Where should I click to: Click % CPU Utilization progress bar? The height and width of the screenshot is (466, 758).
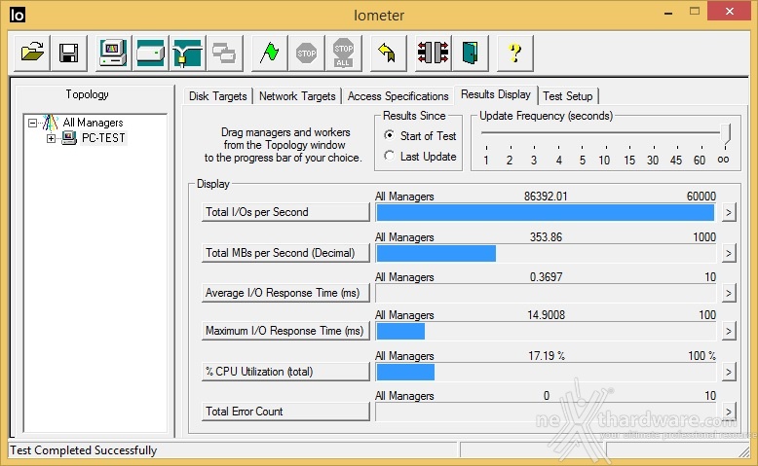[546, 372]
